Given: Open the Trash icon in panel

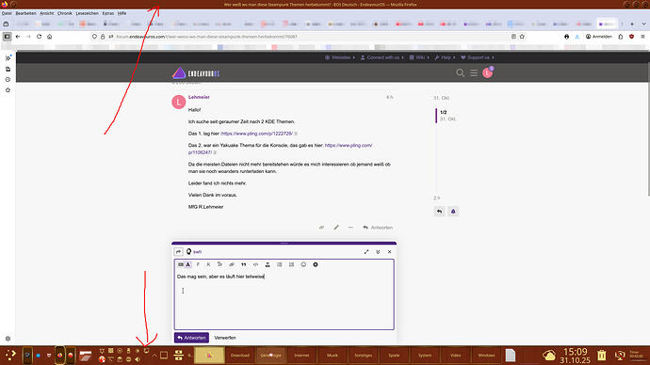Looking at the screenshot, I should (x=602, y=355).
